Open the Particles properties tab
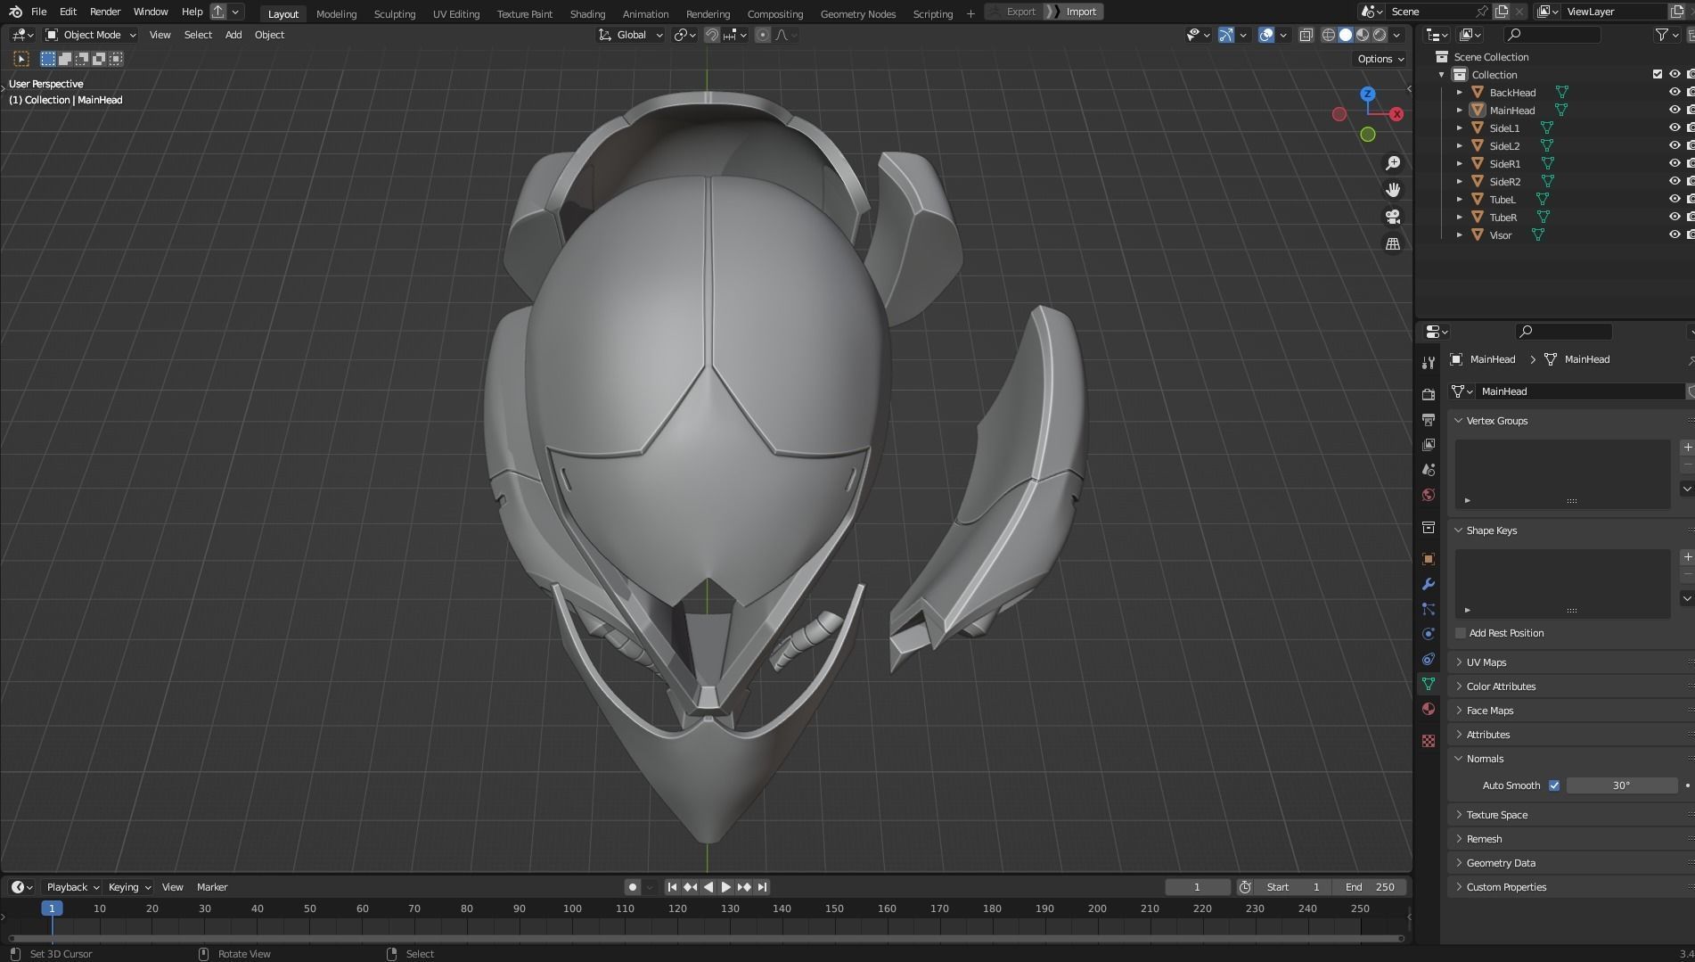Viewport: 1695px width, 962px height. click(1429, 609)
